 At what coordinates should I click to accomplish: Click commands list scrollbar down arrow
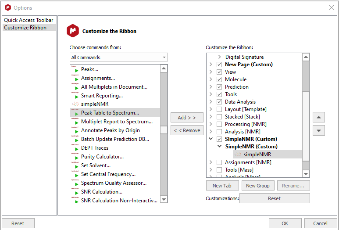(x=164, y=199)
